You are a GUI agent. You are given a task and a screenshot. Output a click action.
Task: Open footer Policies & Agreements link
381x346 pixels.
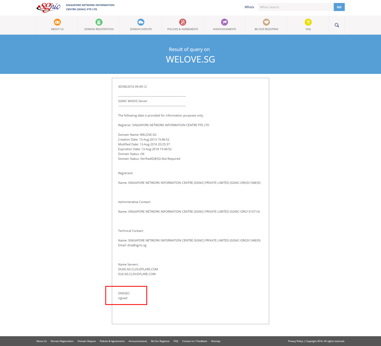click(112, 341)
